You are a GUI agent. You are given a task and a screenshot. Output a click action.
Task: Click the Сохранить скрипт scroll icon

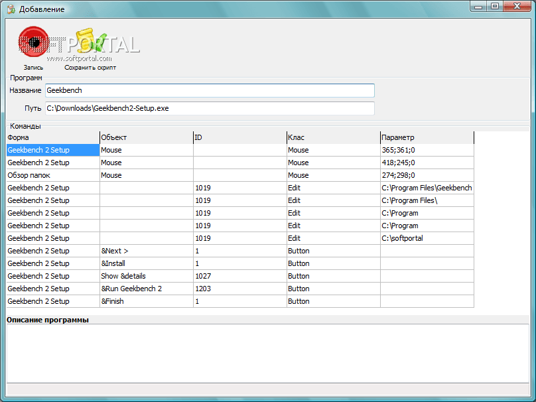(x=90, y=42)
